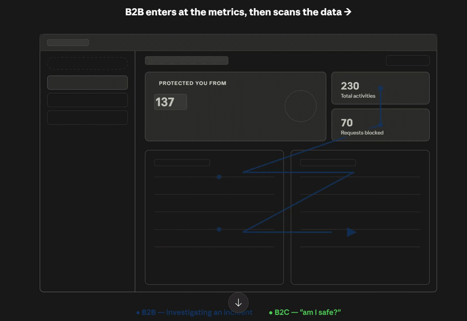The height and width of the screenshot is (321, 467).
Task: Click the circle placeholder in the Protected card
Action: pyautogui.click(x=301, y=106)
